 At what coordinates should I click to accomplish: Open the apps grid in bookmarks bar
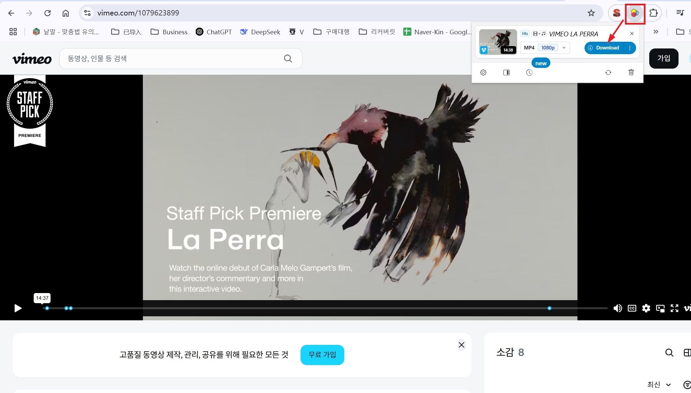tap(13, 32)
